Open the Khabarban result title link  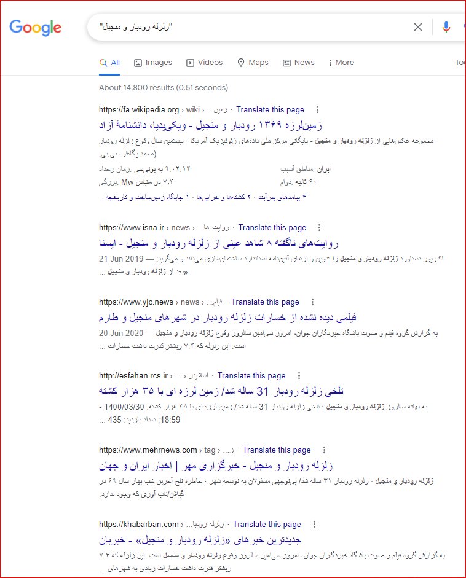tap(200, 540)
